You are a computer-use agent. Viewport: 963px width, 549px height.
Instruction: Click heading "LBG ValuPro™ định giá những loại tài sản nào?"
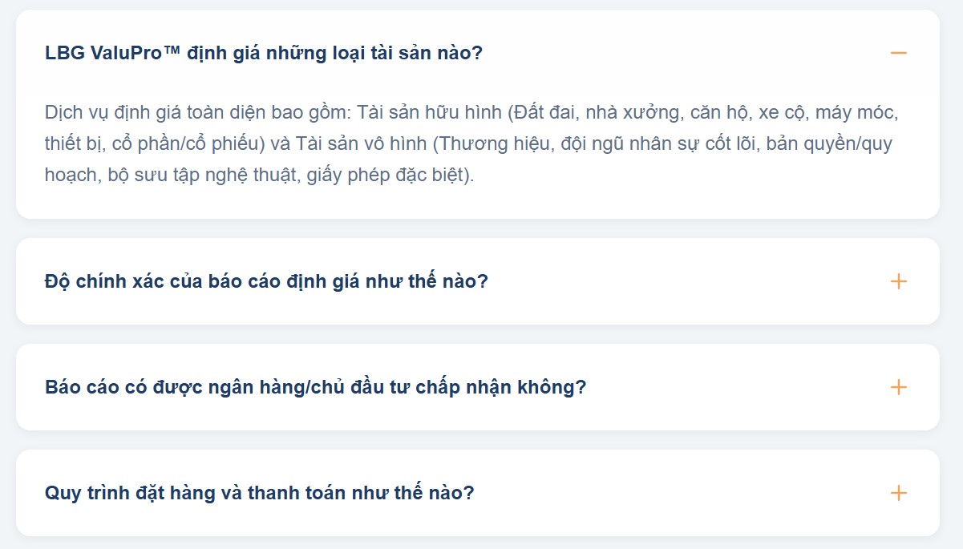[x=264, y=53]
